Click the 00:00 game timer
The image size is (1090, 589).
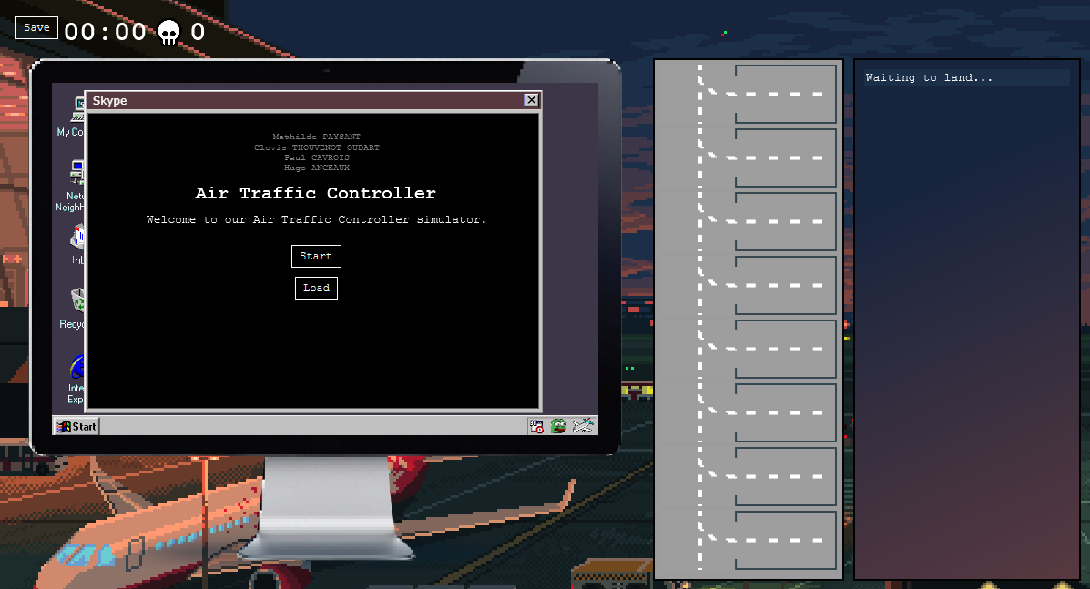[107, 30]
